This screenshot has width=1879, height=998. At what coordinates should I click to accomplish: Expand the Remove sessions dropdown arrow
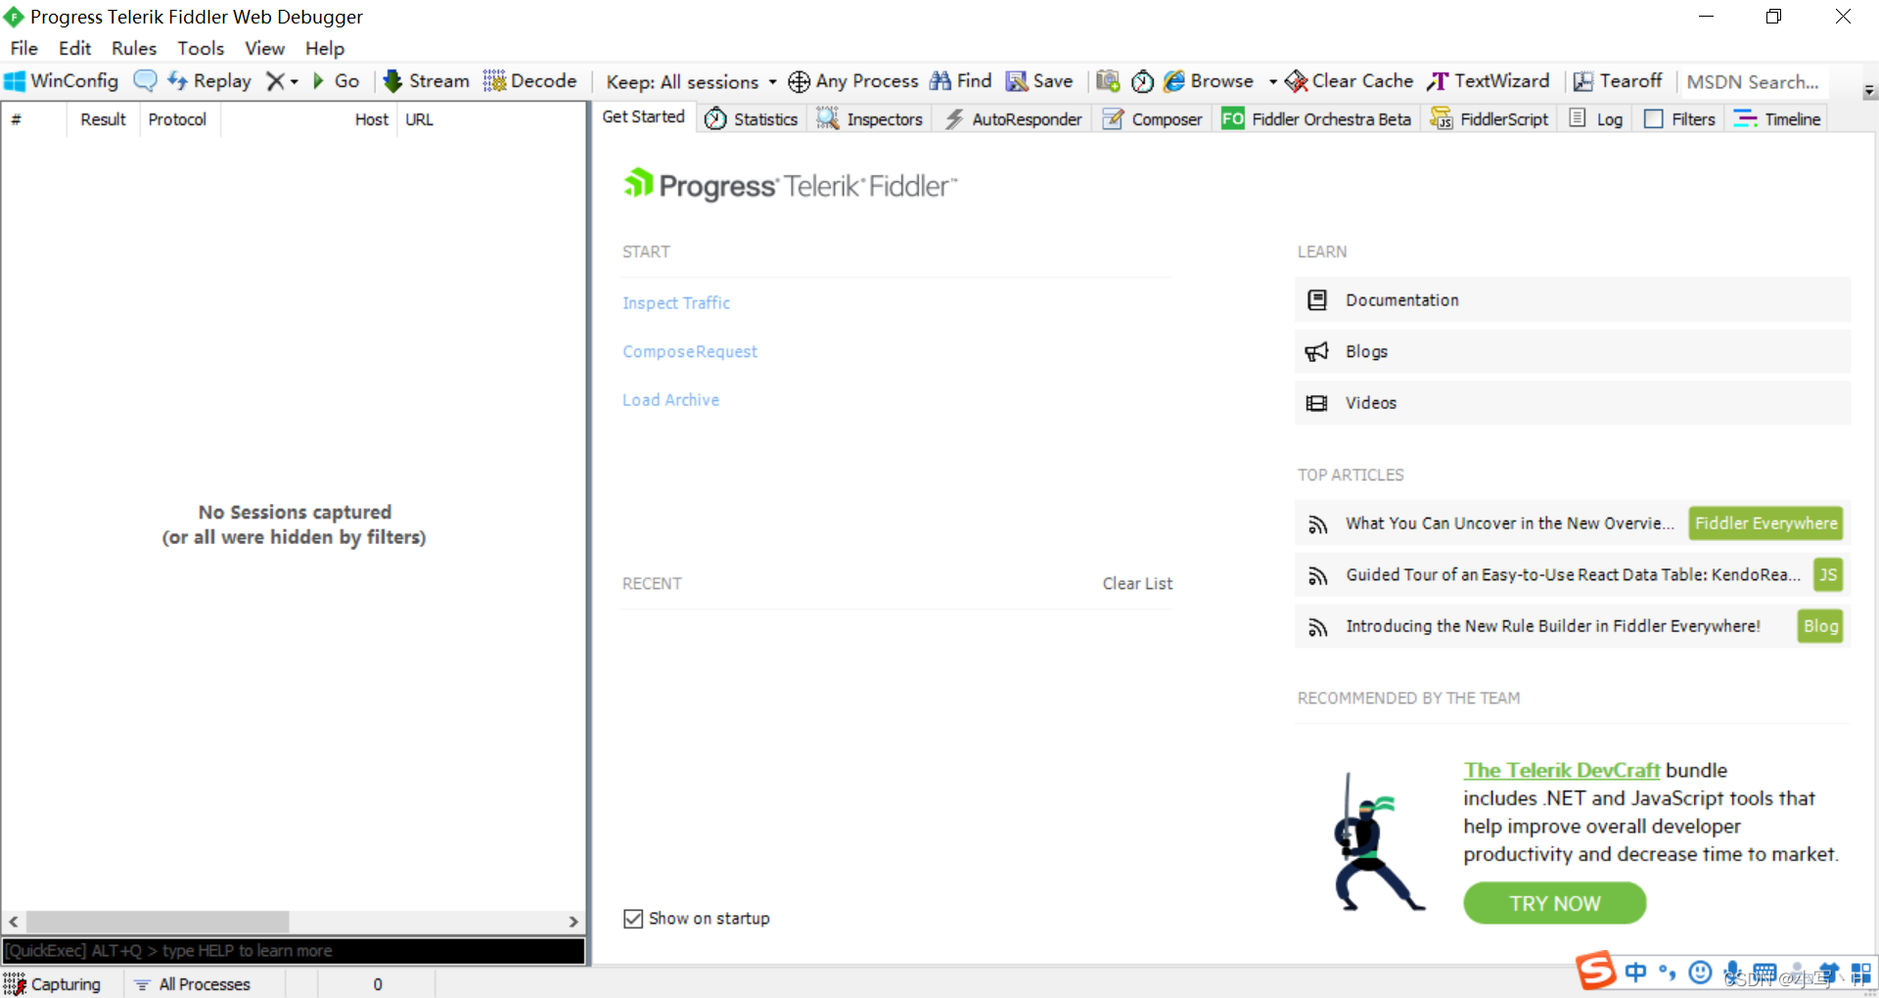pos(294,82)
